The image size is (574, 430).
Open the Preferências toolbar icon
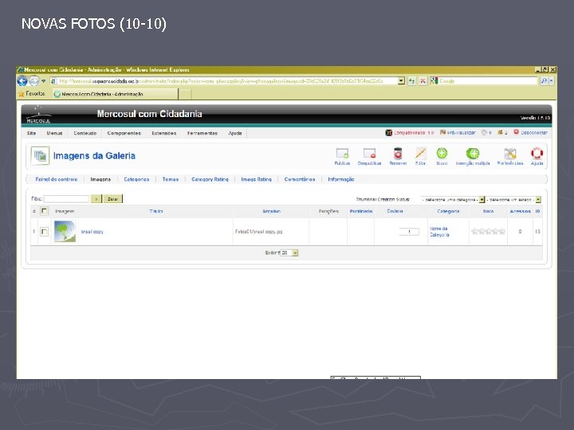pos(510,154)
